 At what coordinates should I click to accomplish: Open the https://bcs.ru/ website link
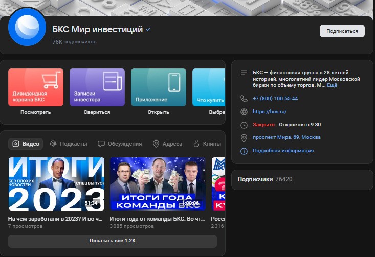coord(270,111)
